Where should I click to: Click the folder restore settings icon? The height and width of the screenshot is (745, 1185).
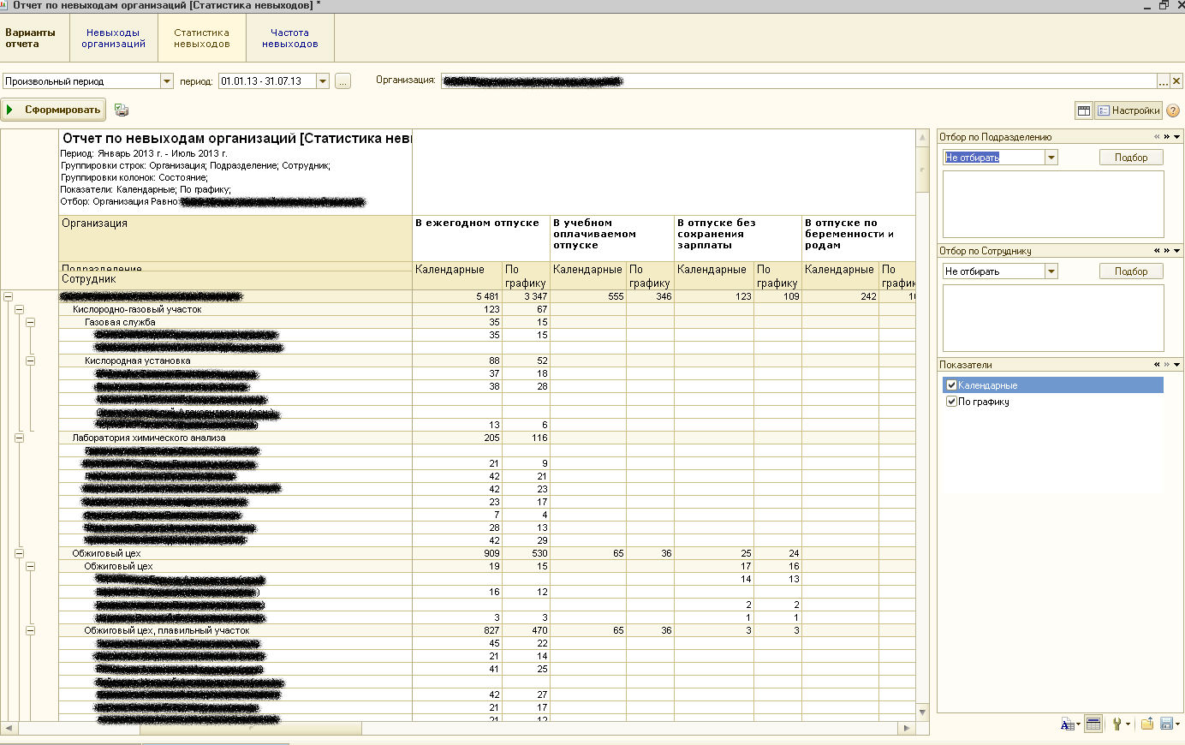coord(1147,724)
